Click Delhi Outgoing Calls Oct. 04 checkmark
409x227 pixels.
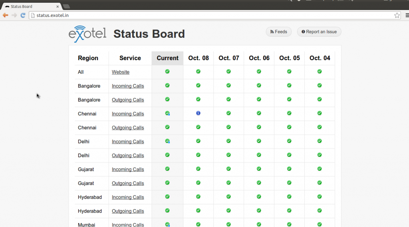[x=320, y=155]
